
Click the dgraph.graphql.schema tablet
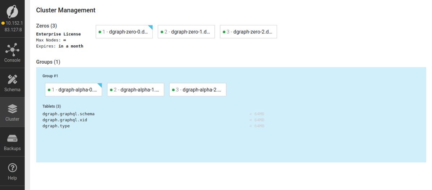point(68,114)
